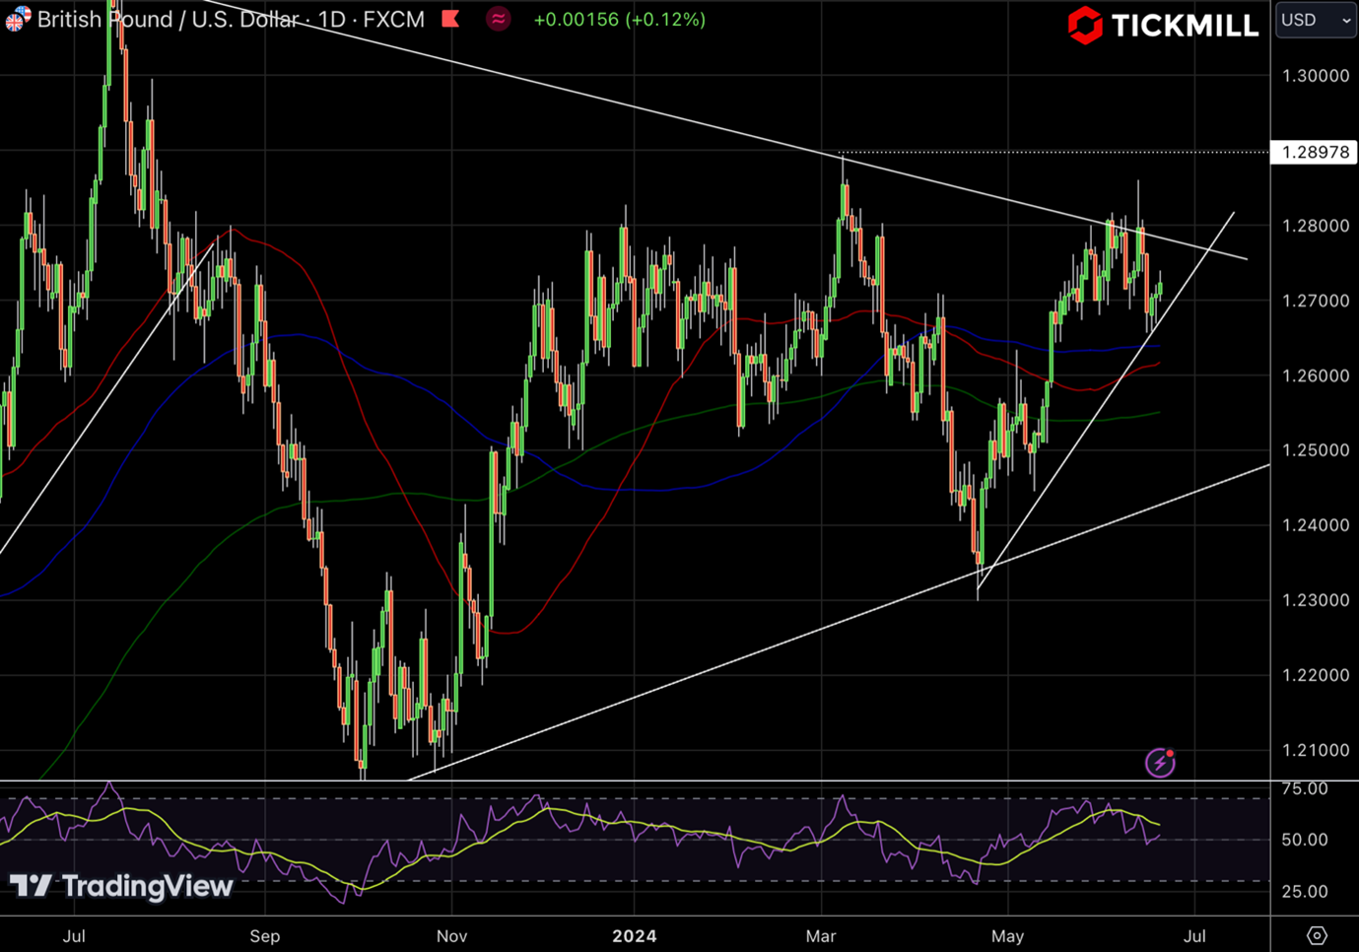
Task: Click the 1.28978 current price label
Action: coord(1315,152)
